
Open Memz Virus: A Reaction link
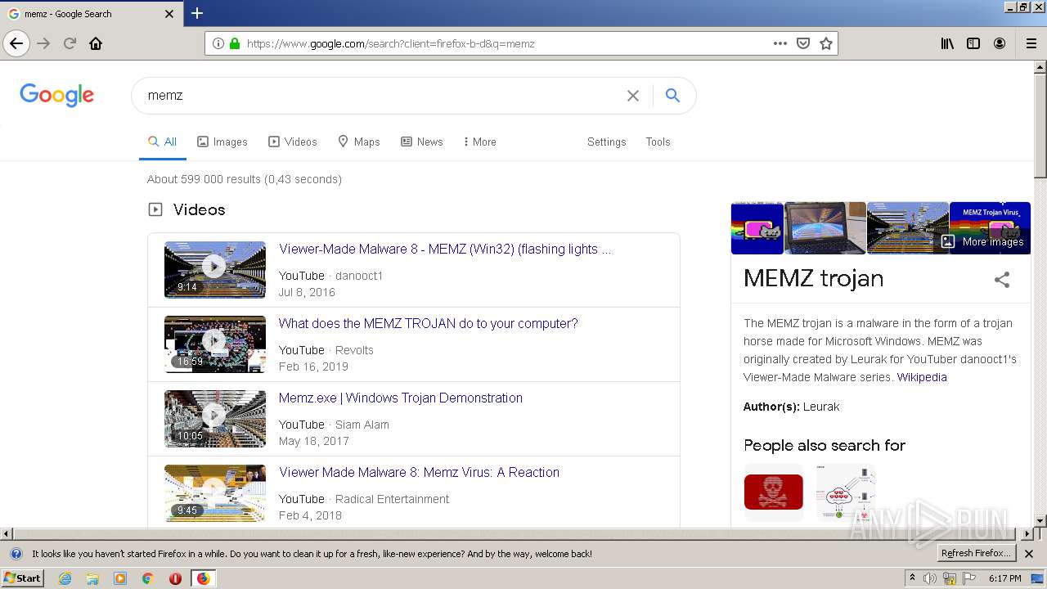tap(419, 473)
